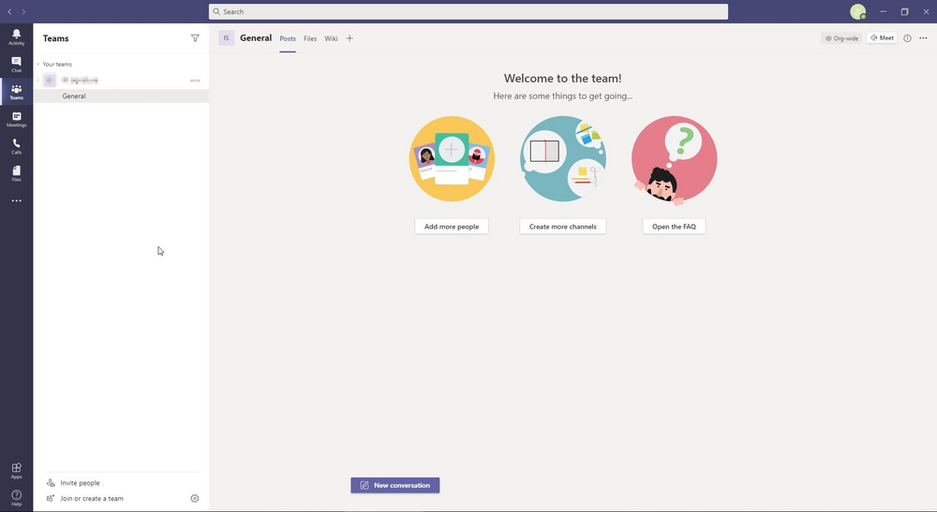
Task: Click the Add more people button
Action: point(452,227)
